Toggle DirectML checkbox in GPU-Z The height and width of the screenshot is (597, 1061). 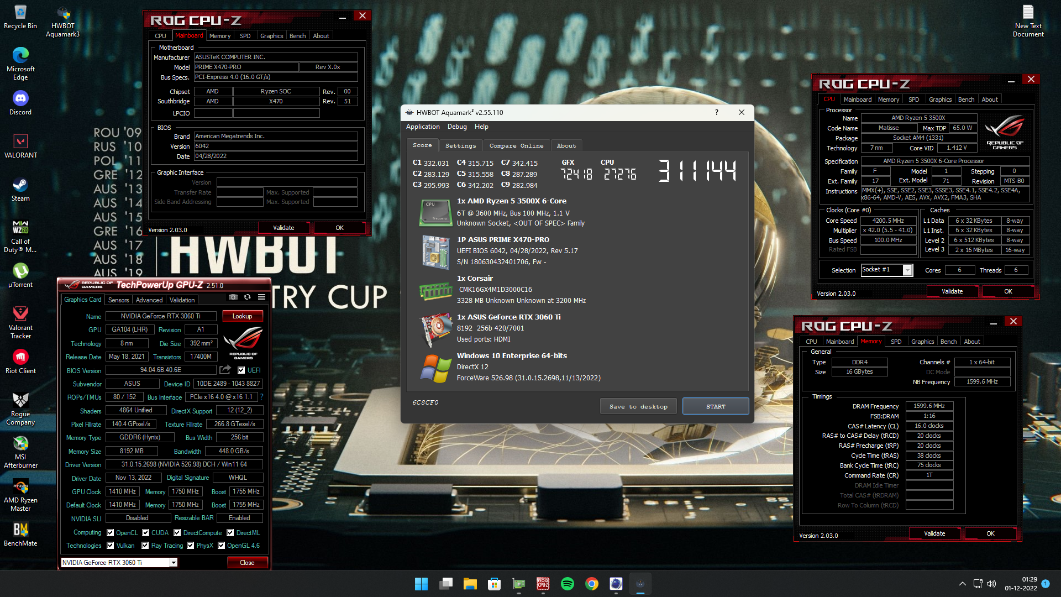[x=230, y=533]
